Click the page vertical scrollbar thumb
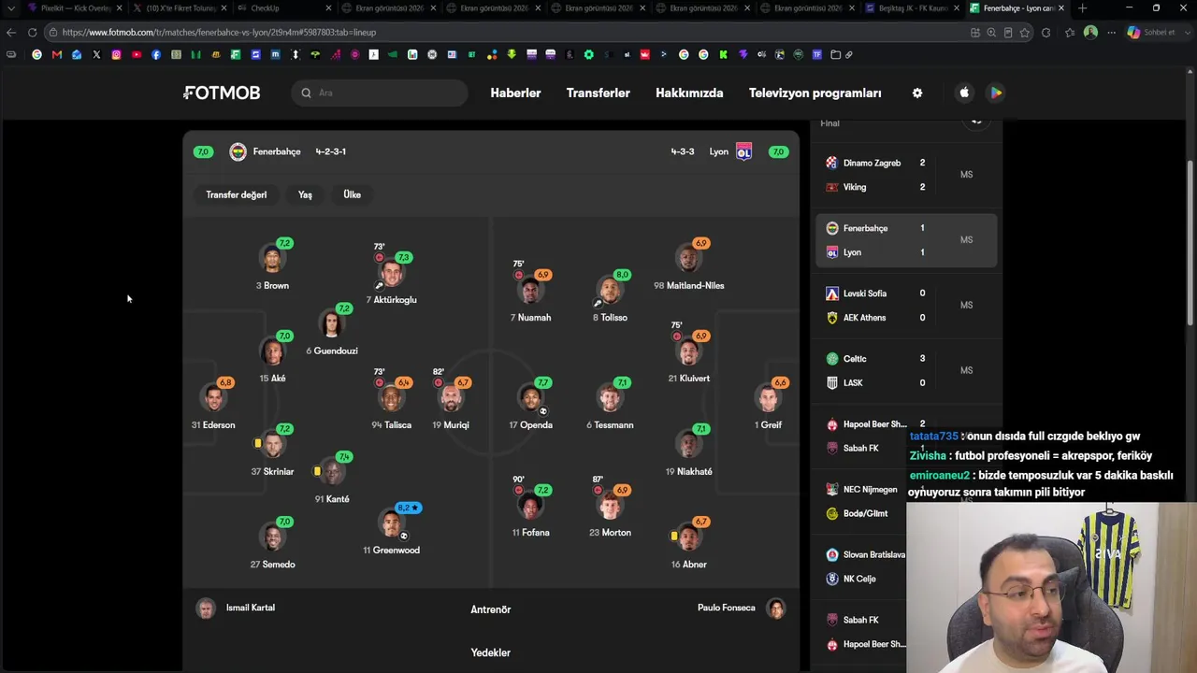Screen dimensions: 1197x673 [x=1190, y=243]
